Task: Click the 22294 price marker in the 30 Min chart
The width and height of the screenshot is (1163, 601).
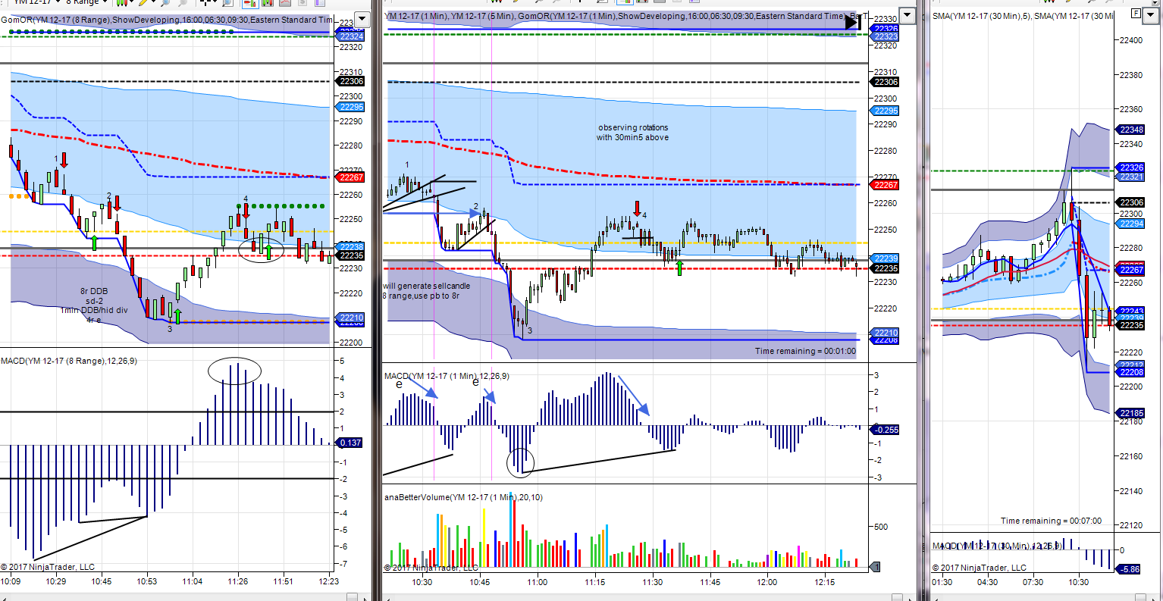Action: 1131,224
